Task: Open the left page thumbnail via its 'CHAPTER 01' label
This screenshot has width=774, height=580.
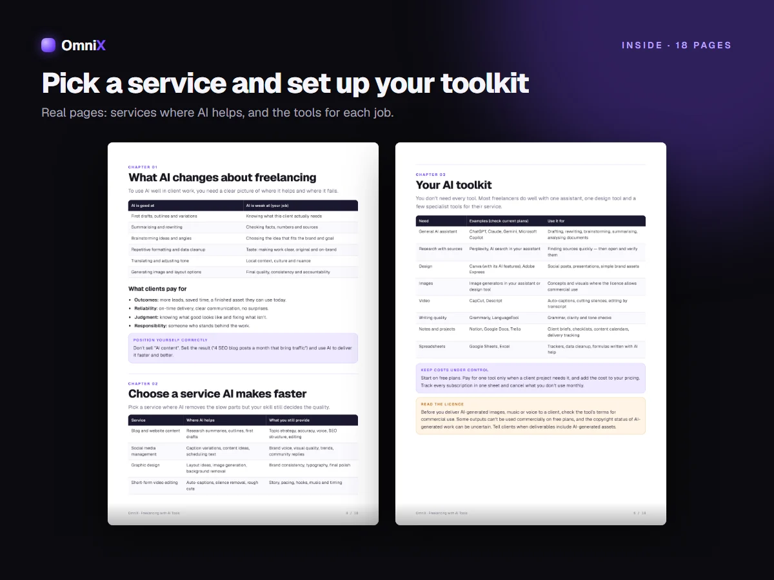Action: (143, 167)
